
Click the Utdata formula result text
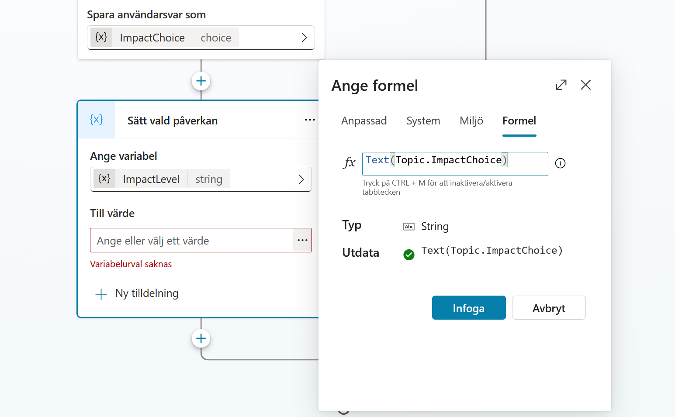[x=492, y=251]
